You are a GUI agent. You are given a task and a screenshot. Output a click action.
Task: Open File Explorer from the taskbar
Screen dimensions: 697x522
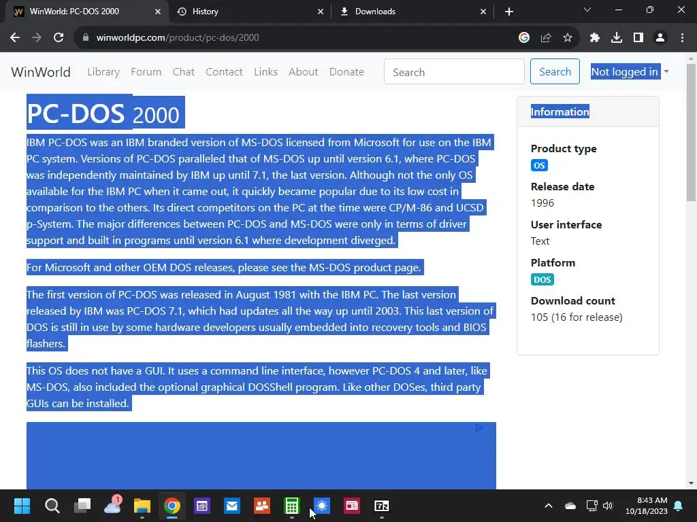142,506
